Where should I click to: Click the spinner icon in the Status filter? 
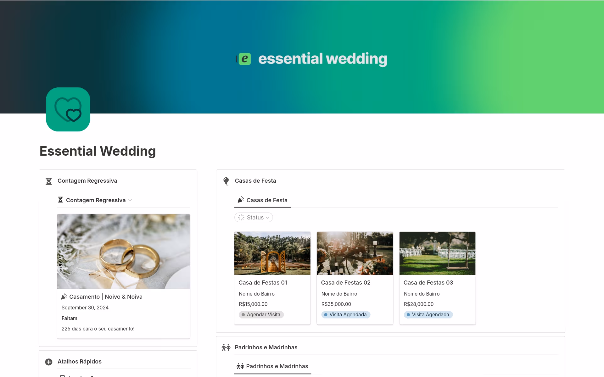point(241,217)
